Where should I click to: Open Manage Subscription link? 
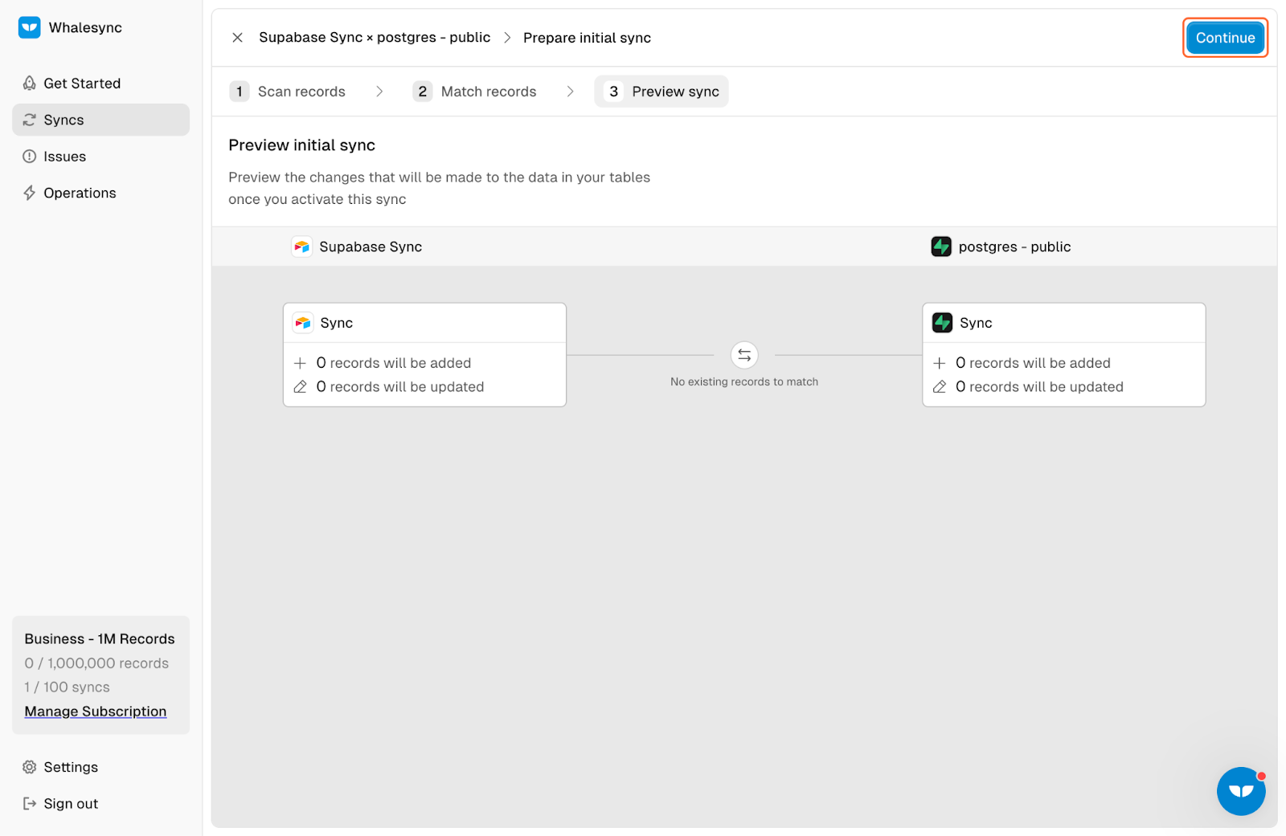(96, 712)
